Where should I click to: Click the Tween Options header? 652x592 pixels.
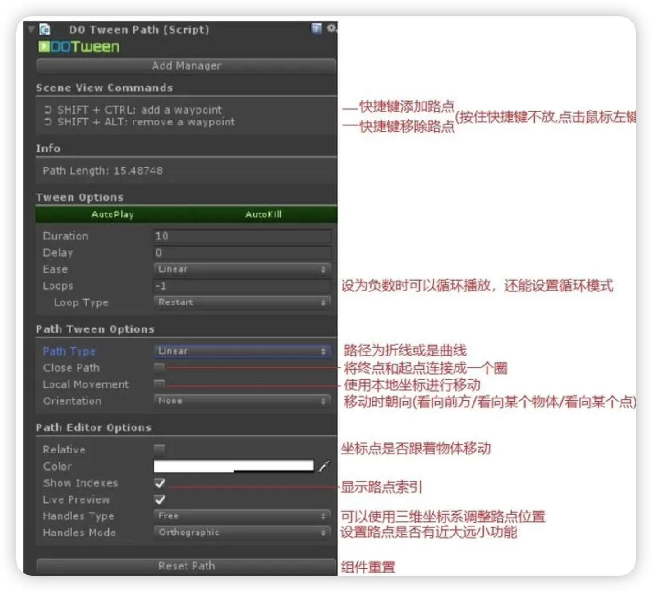(x=79, y=197)
